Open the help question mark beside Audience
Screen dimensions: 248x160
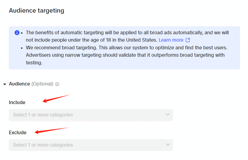click(x=57, y=84)
